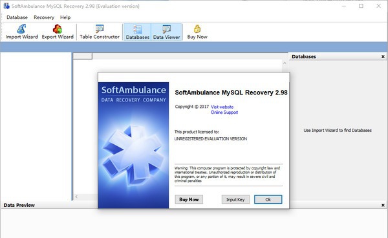This screenshot has width=388, height=238.
Task: Maximize the application window
Action: click(361, 6)
